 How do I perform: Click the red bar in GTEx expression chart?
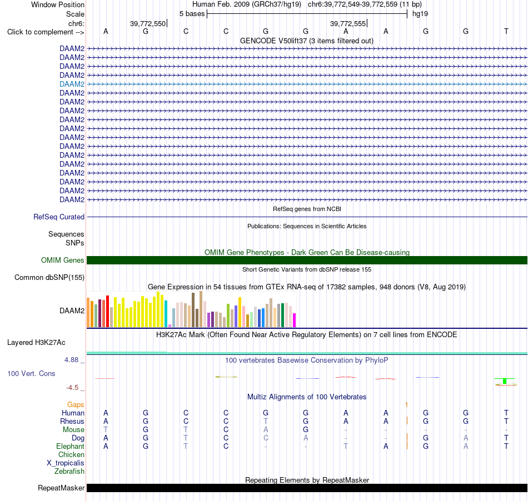107,311
